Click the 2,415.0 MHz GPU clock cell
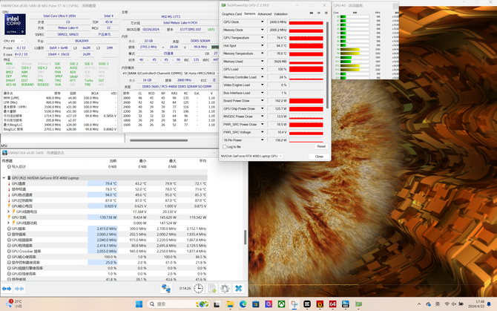The height and width of the screenshot is (311, 497). (102, 229)
